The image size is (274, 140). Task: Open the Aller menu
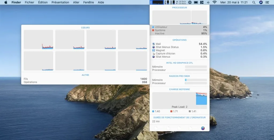tap(76, 2)
